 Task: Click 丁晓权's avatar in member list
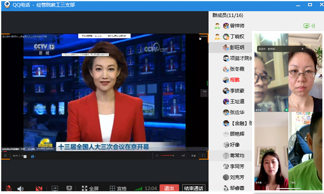point(226,37)
